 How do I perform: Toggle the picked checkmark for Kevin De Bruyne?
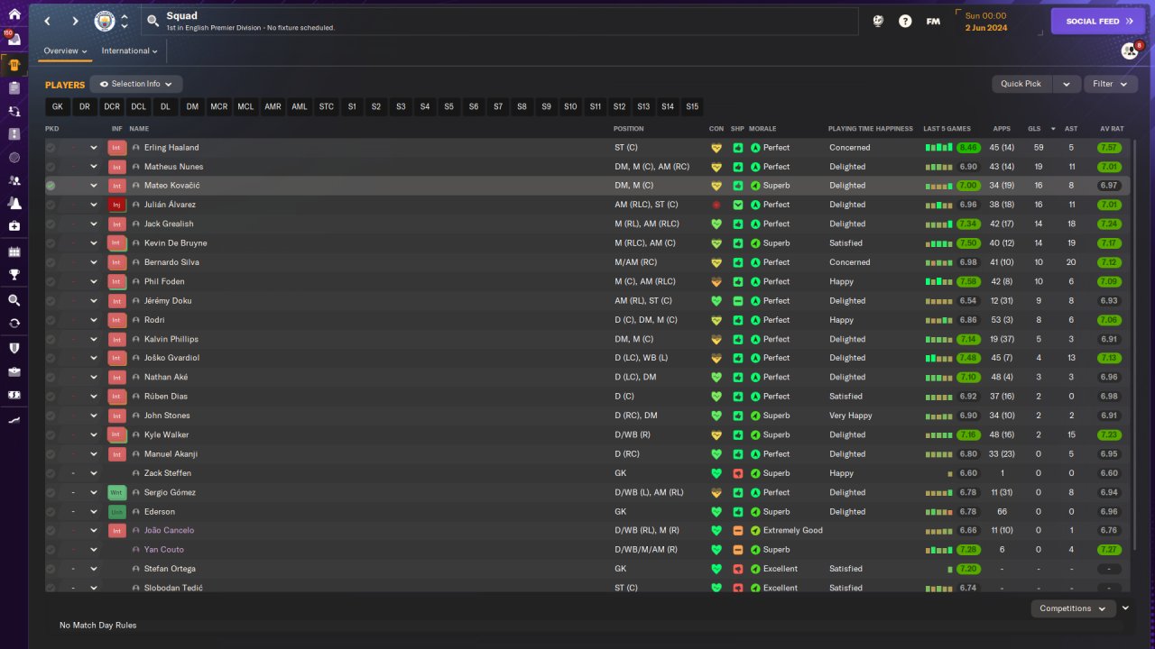(51, 243)
